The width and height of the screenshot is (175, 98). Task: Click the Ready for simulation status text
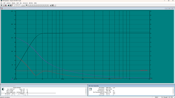5,97
